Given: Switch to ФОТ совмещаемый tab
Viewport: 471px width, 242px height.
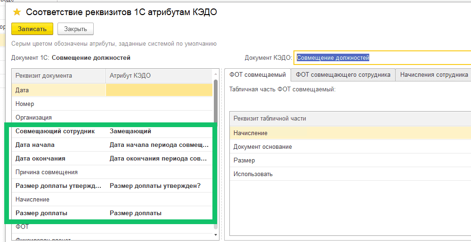Looking at the screenshot, I should point(258,75).
